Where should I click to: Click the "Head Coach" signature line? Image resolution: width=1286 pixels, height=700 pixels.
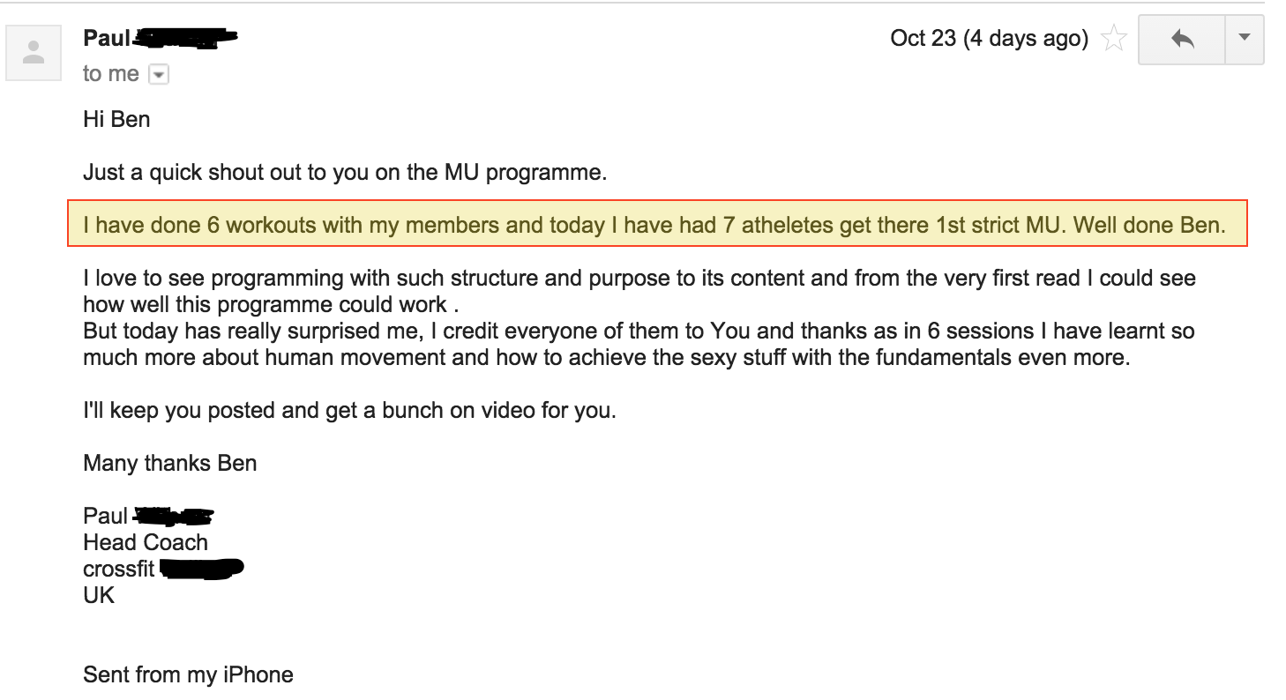coord(146,542)
